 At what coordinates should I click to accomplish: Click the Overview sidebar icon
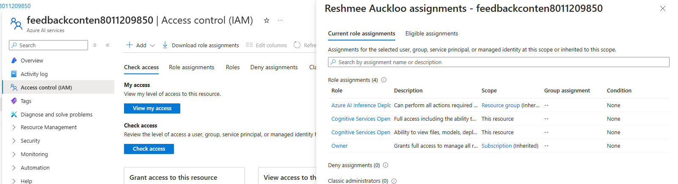pyautogui.click(x=14, y=60)
